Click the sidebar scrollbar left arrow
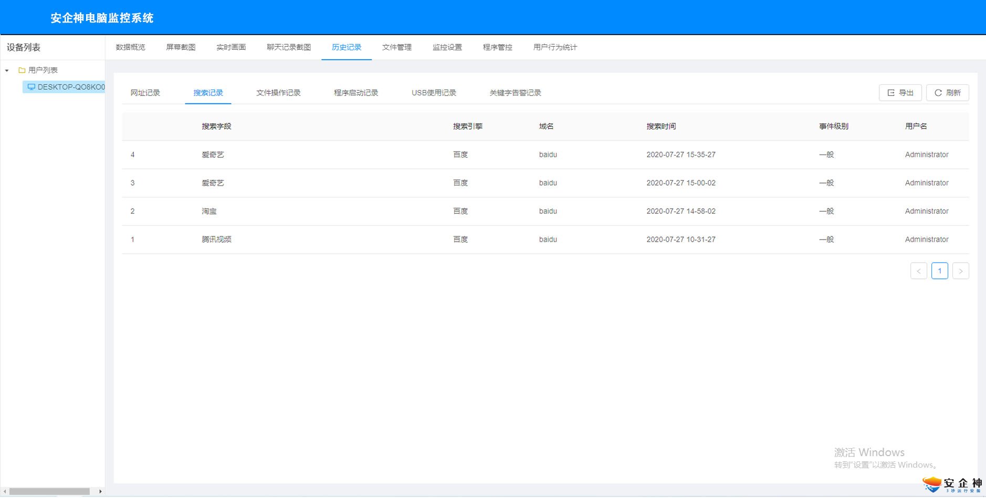Image resolution: width=986 pixels, height=498 pixels. 5,492
